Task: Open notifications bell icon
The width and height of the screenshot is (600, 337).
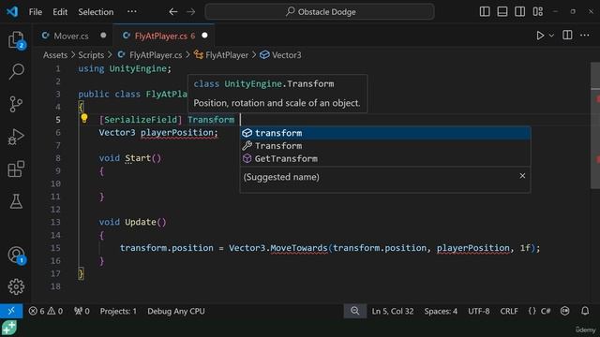Action: coord(585,311)
